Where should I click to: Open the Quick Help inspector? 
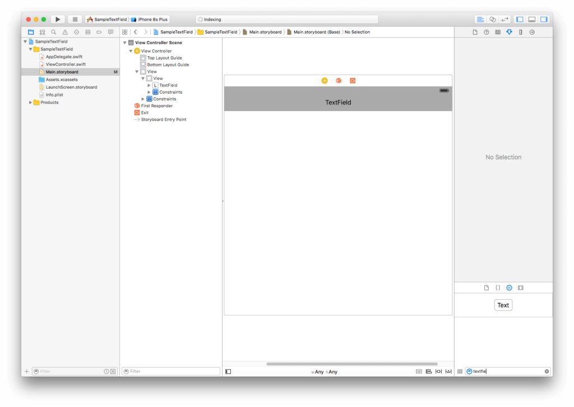click(x=486, y=32)
